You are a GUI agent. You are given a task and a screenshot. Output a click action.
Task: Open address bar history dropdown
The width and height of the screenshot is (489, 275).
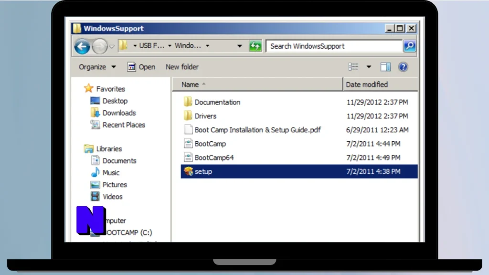point(240,46)
